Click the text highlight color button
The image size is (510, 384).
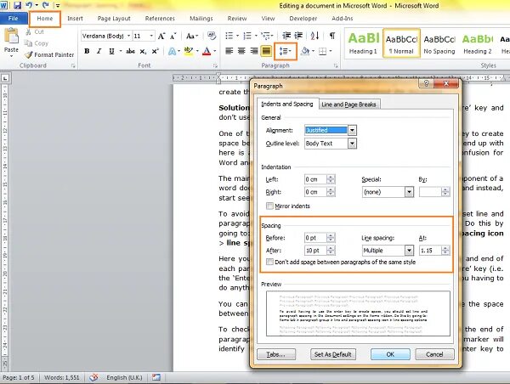point(189,51)
